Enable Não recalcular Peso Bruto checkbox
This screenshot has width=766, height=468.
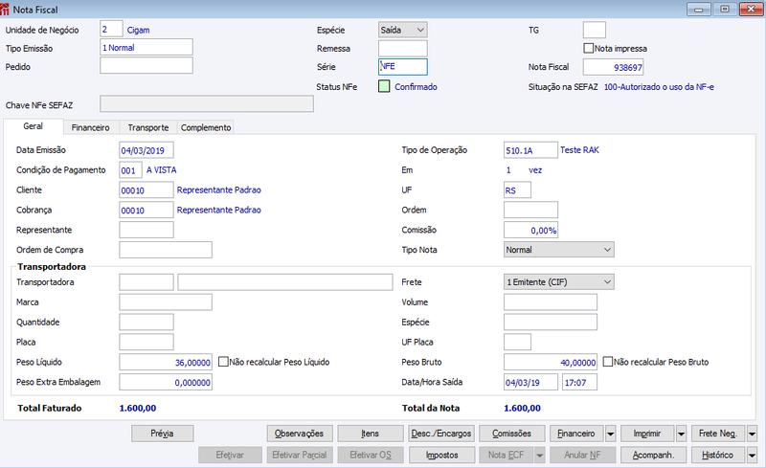608,362
